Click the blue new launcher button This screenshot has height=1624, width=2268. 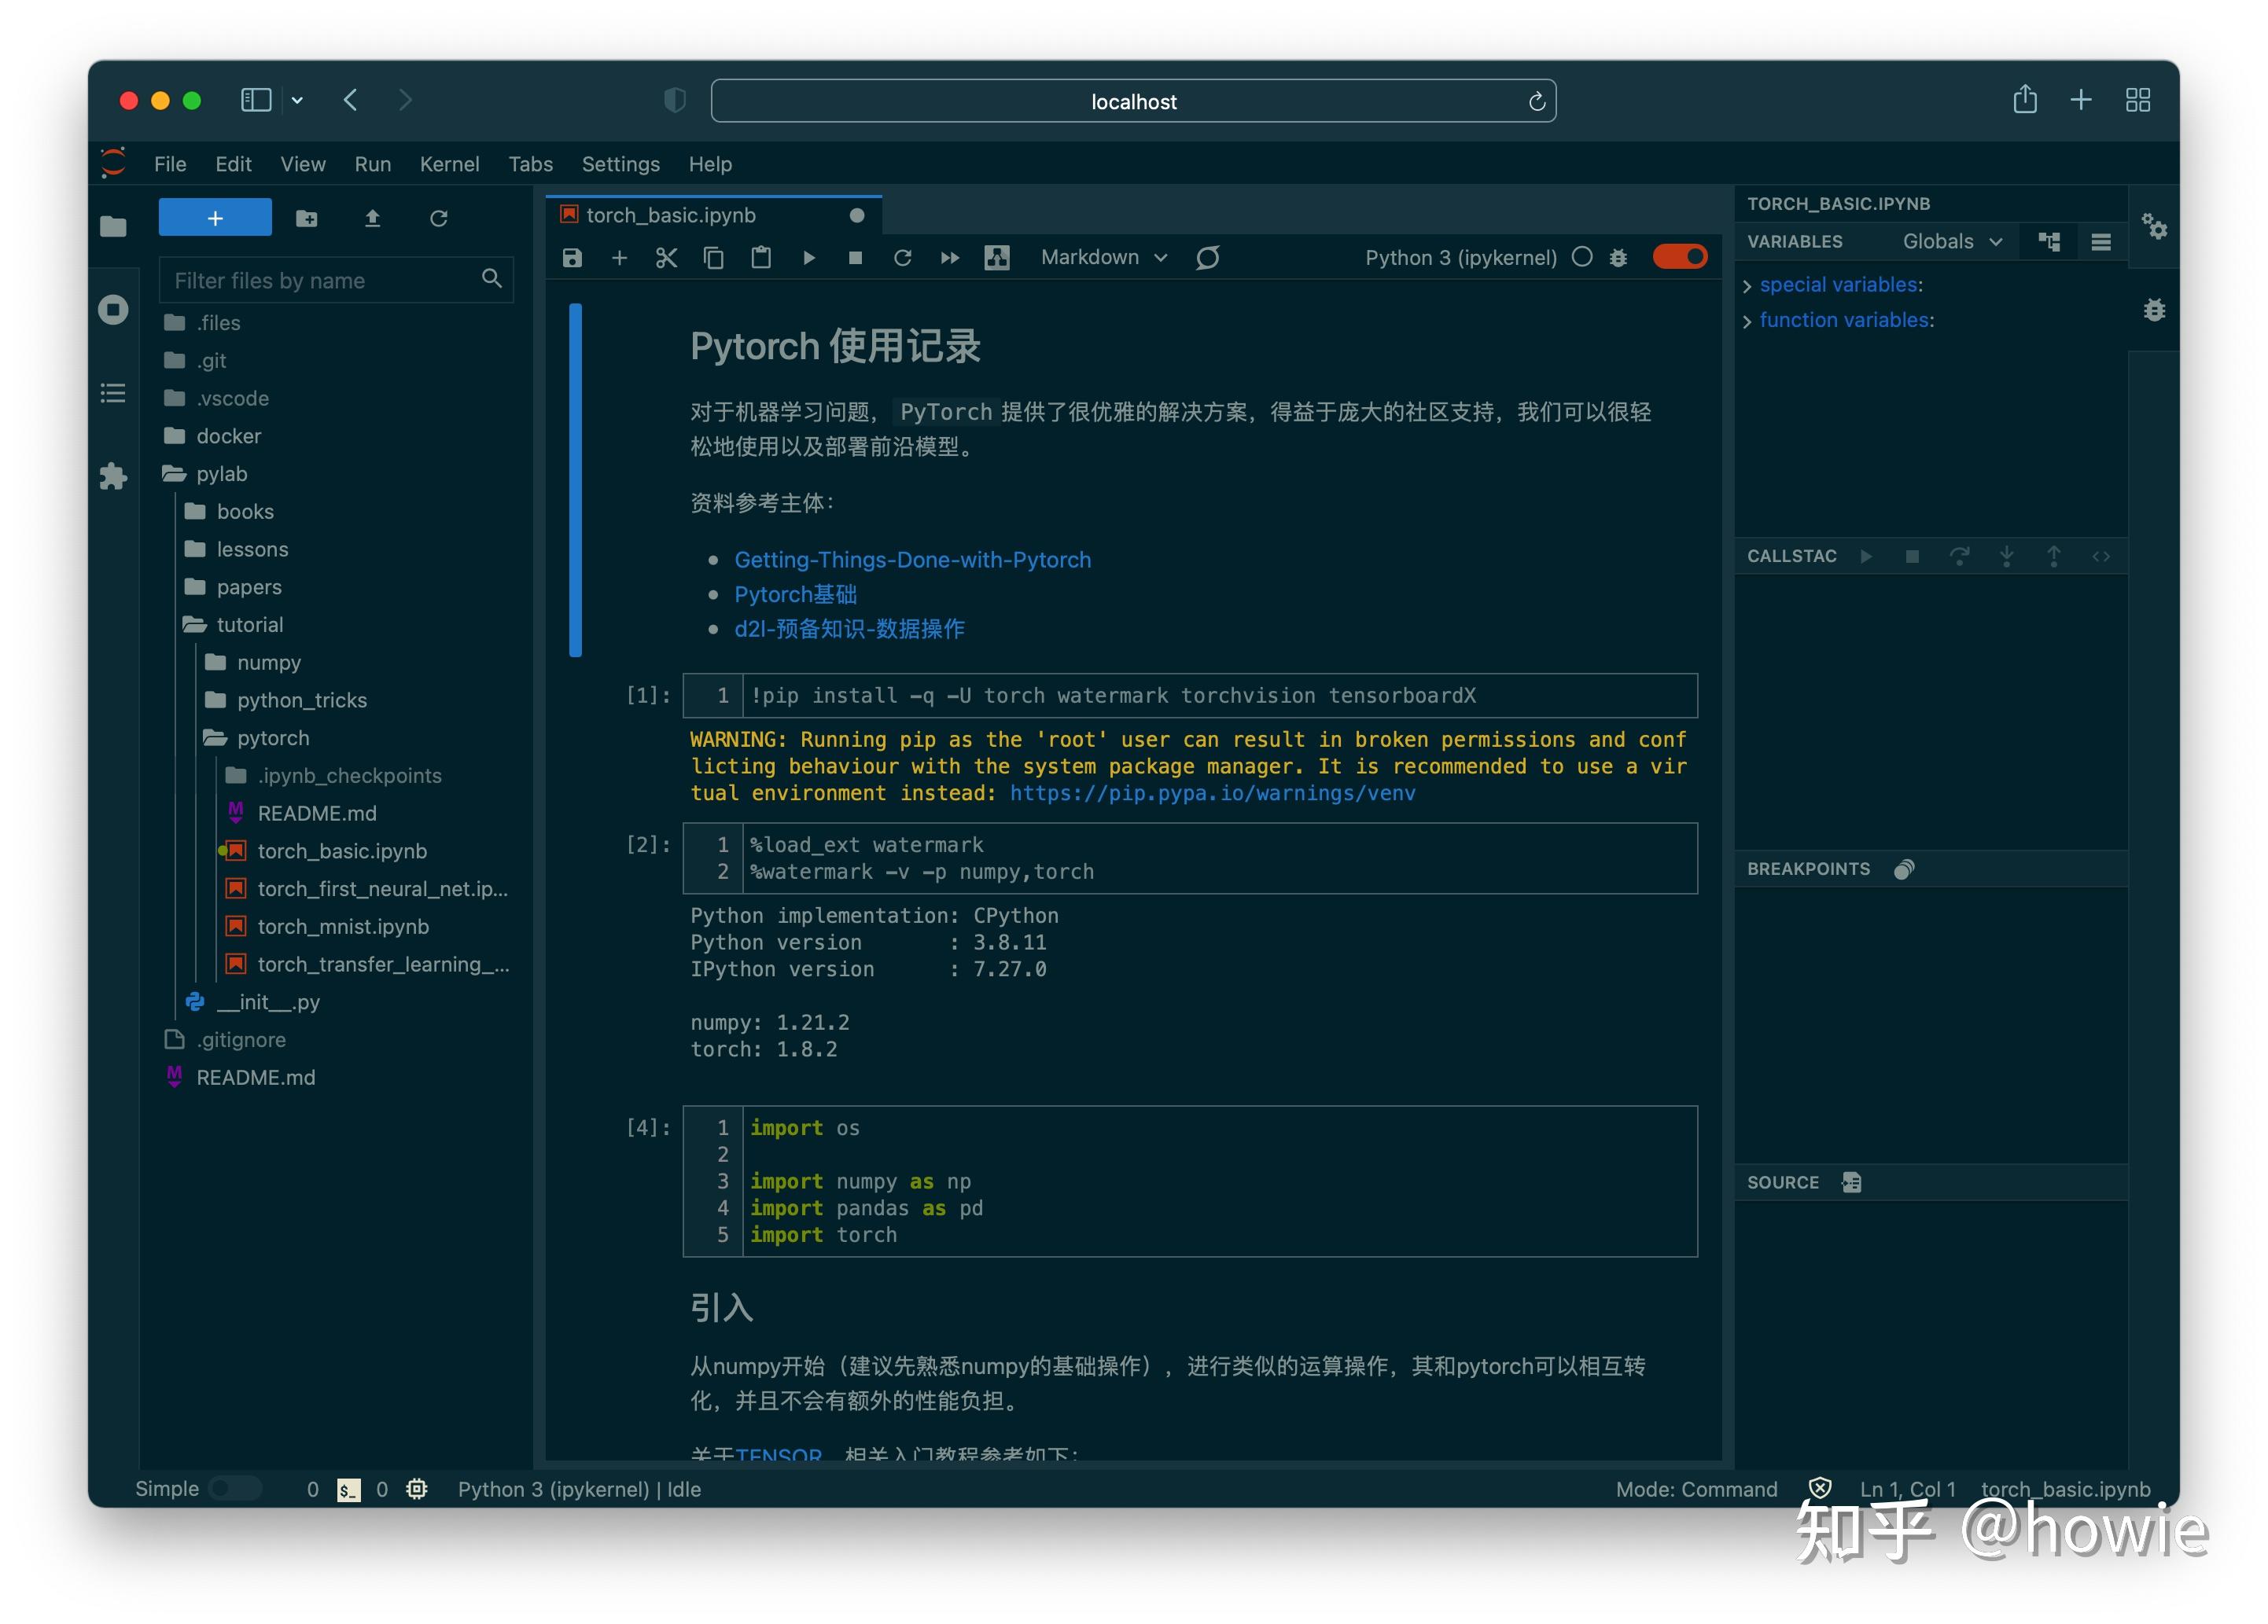point(215,217)
